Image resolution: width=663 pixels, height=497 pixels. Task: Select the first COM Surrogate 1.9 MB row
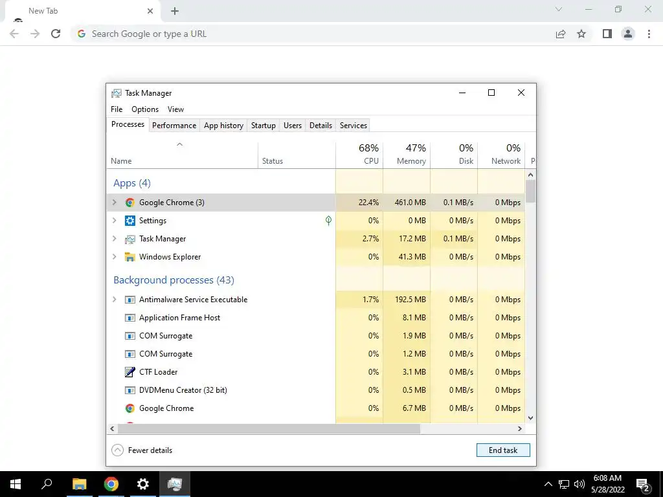pos(316,336)
